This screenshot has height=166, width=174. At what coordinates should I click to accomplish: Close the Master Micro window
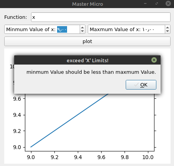[x=168, y=3]
